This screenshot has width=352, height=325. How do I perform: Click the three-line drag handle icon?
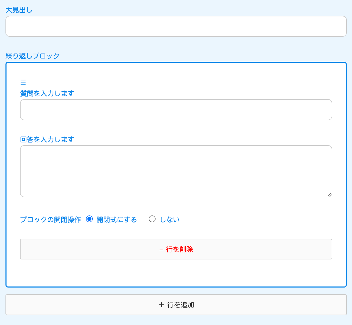(23, 82)
